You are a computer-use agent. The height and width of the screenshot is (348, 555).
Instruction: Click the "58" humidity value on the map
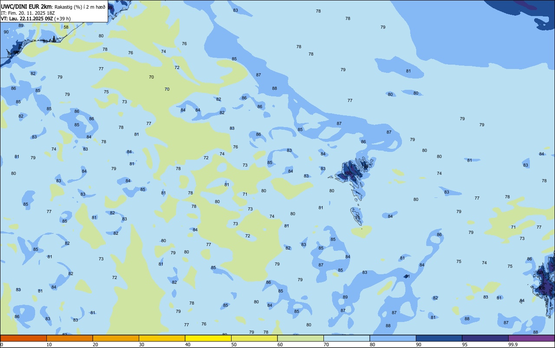(x=66, y=27)
